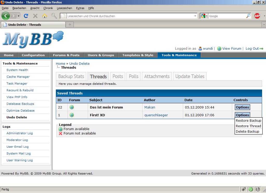
Task: Open the Google search engine selector
Action: click(x=204, y=16)
